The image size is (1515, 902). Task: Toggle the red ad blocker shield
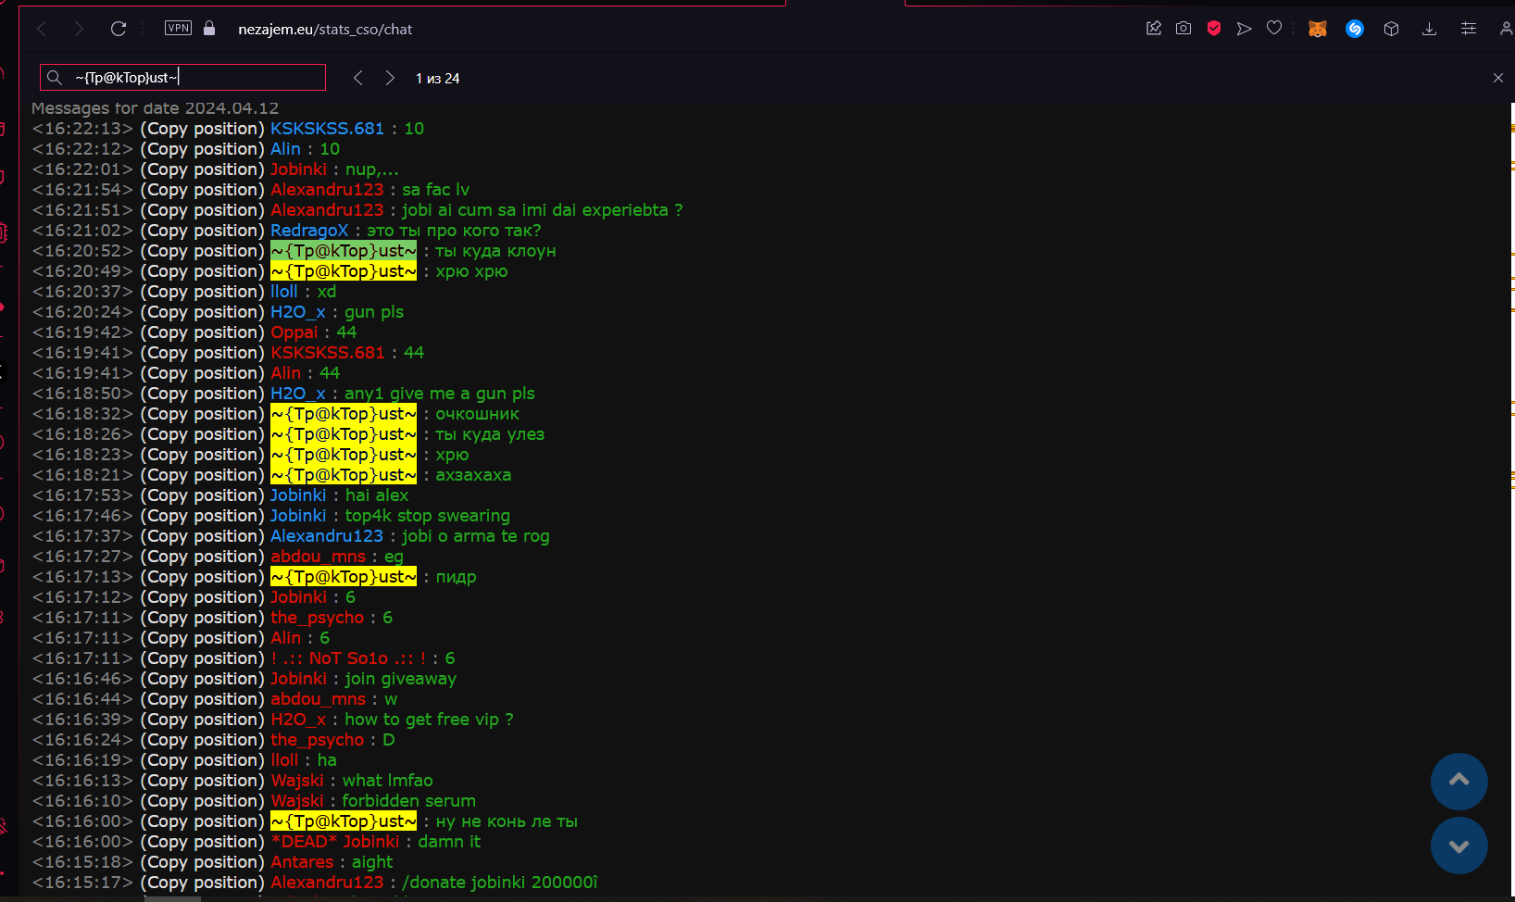click(1214, 29)
